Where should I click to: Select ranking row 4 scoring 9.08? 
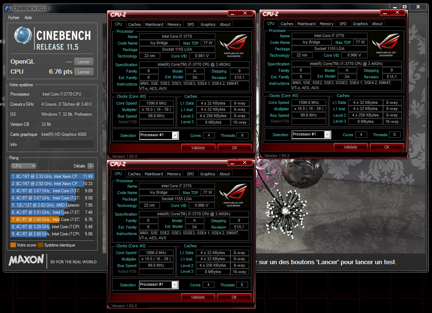53,198
